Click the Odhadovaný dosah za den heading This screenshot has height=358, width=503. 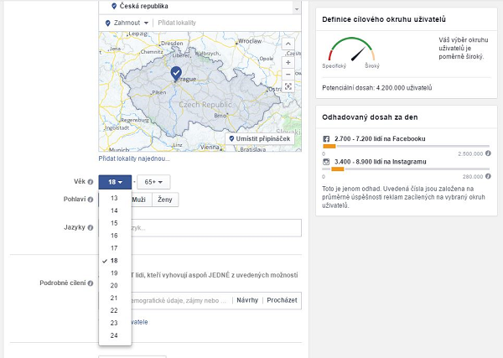pos(370,117)
